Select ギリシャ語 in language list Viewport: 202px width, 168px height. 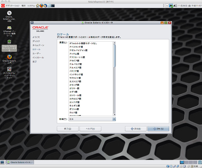click(x=91, y=109)
